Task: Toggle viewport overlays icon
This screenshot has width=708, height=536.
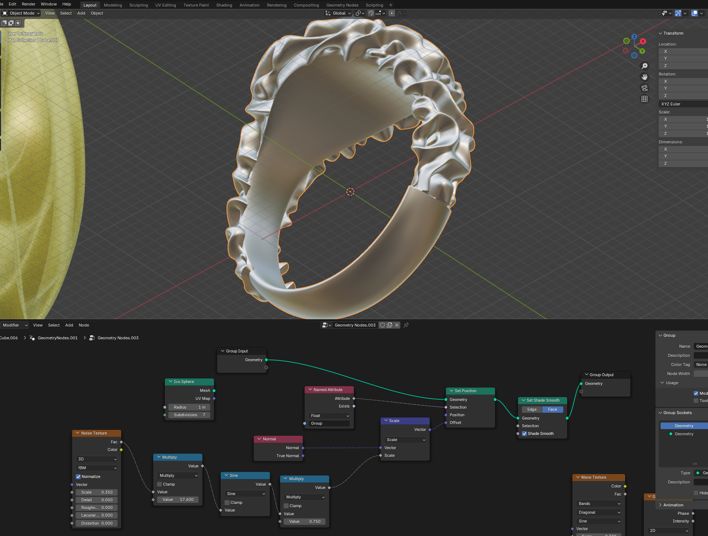Action: 694,13
